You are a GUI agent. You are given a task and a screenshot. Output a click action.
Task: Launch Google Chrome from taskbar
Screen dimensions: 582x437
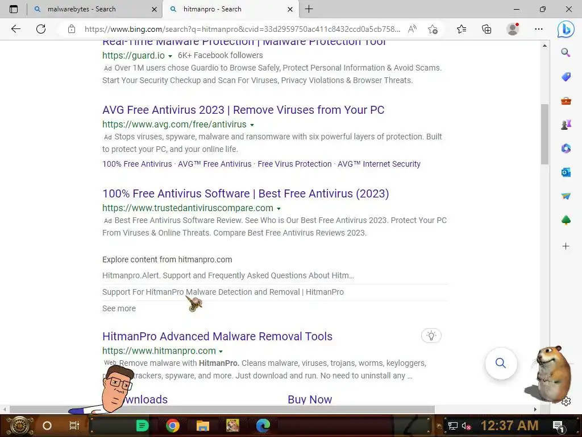point(172,426)
